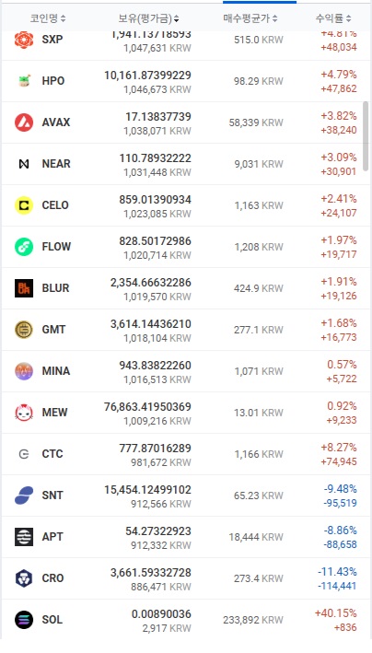Click the NEAR coin logo icon

24,164
